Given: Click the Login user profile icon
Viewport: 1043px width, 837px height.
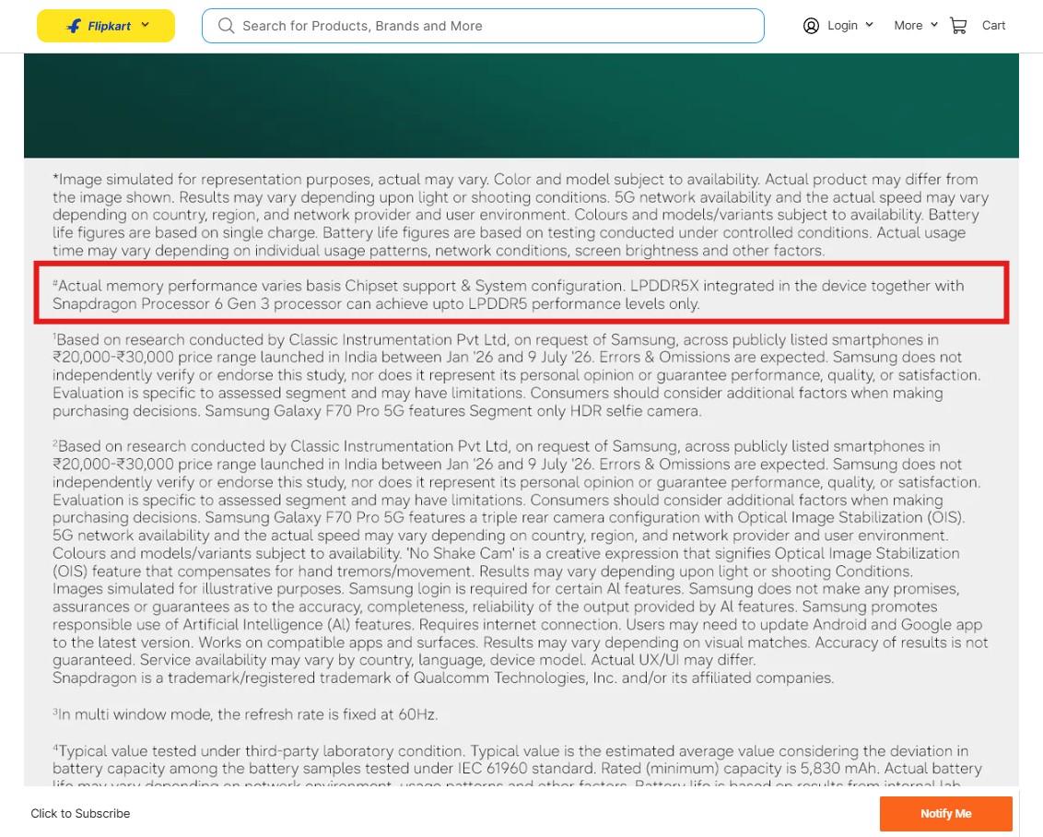Looking at the screenshot, I should (811, 26).
